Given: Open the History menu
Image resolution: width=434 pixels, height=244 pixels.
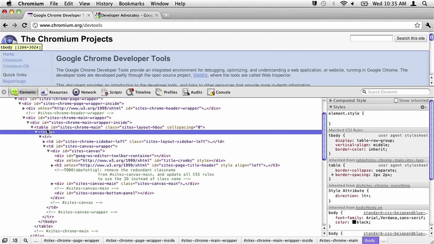Looking at the screenshot, I should pyautogui.click(x=104, y=4).
